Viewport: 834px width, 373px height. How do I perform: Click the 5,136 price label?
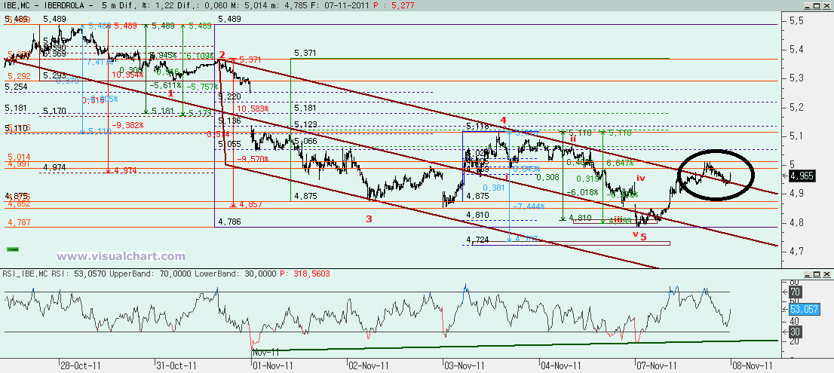(x=229, y=121)
